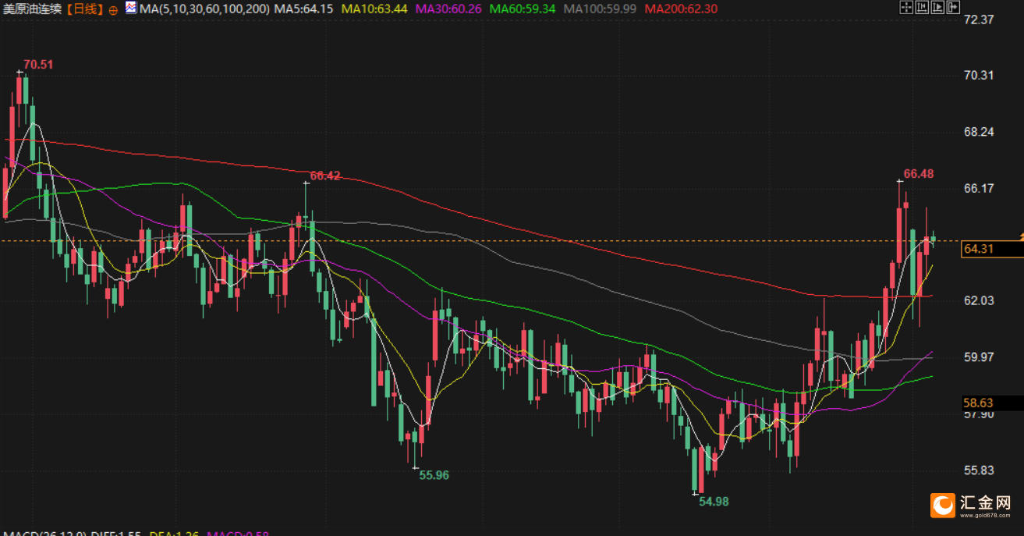Click the 59.97 axis price label
Screen dimensions: 1024x536
[x=979, y=357]
